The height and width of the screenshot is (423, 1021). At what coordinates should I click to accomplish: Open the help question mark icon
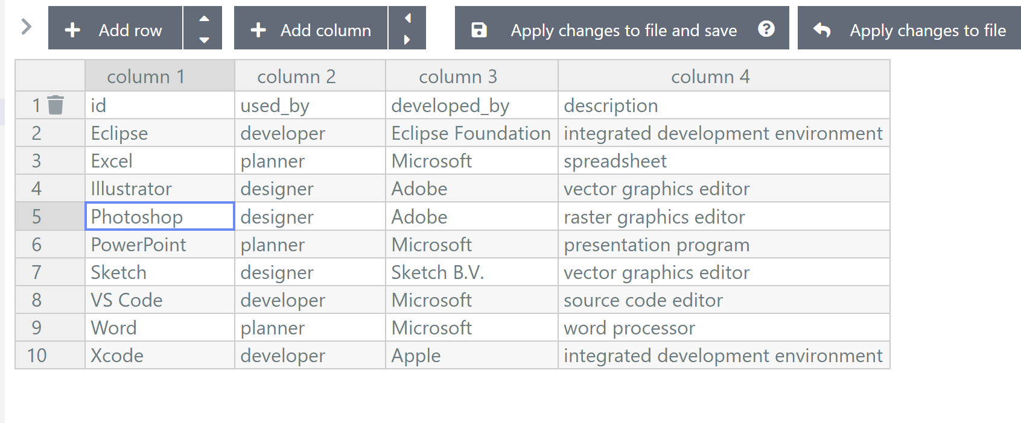point(766,28)
